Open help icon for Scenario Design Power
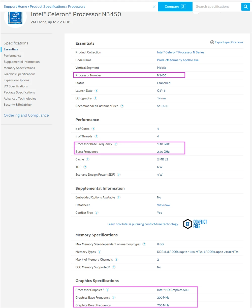The width and height of the screenshot is (252, 308). [119, 175]
